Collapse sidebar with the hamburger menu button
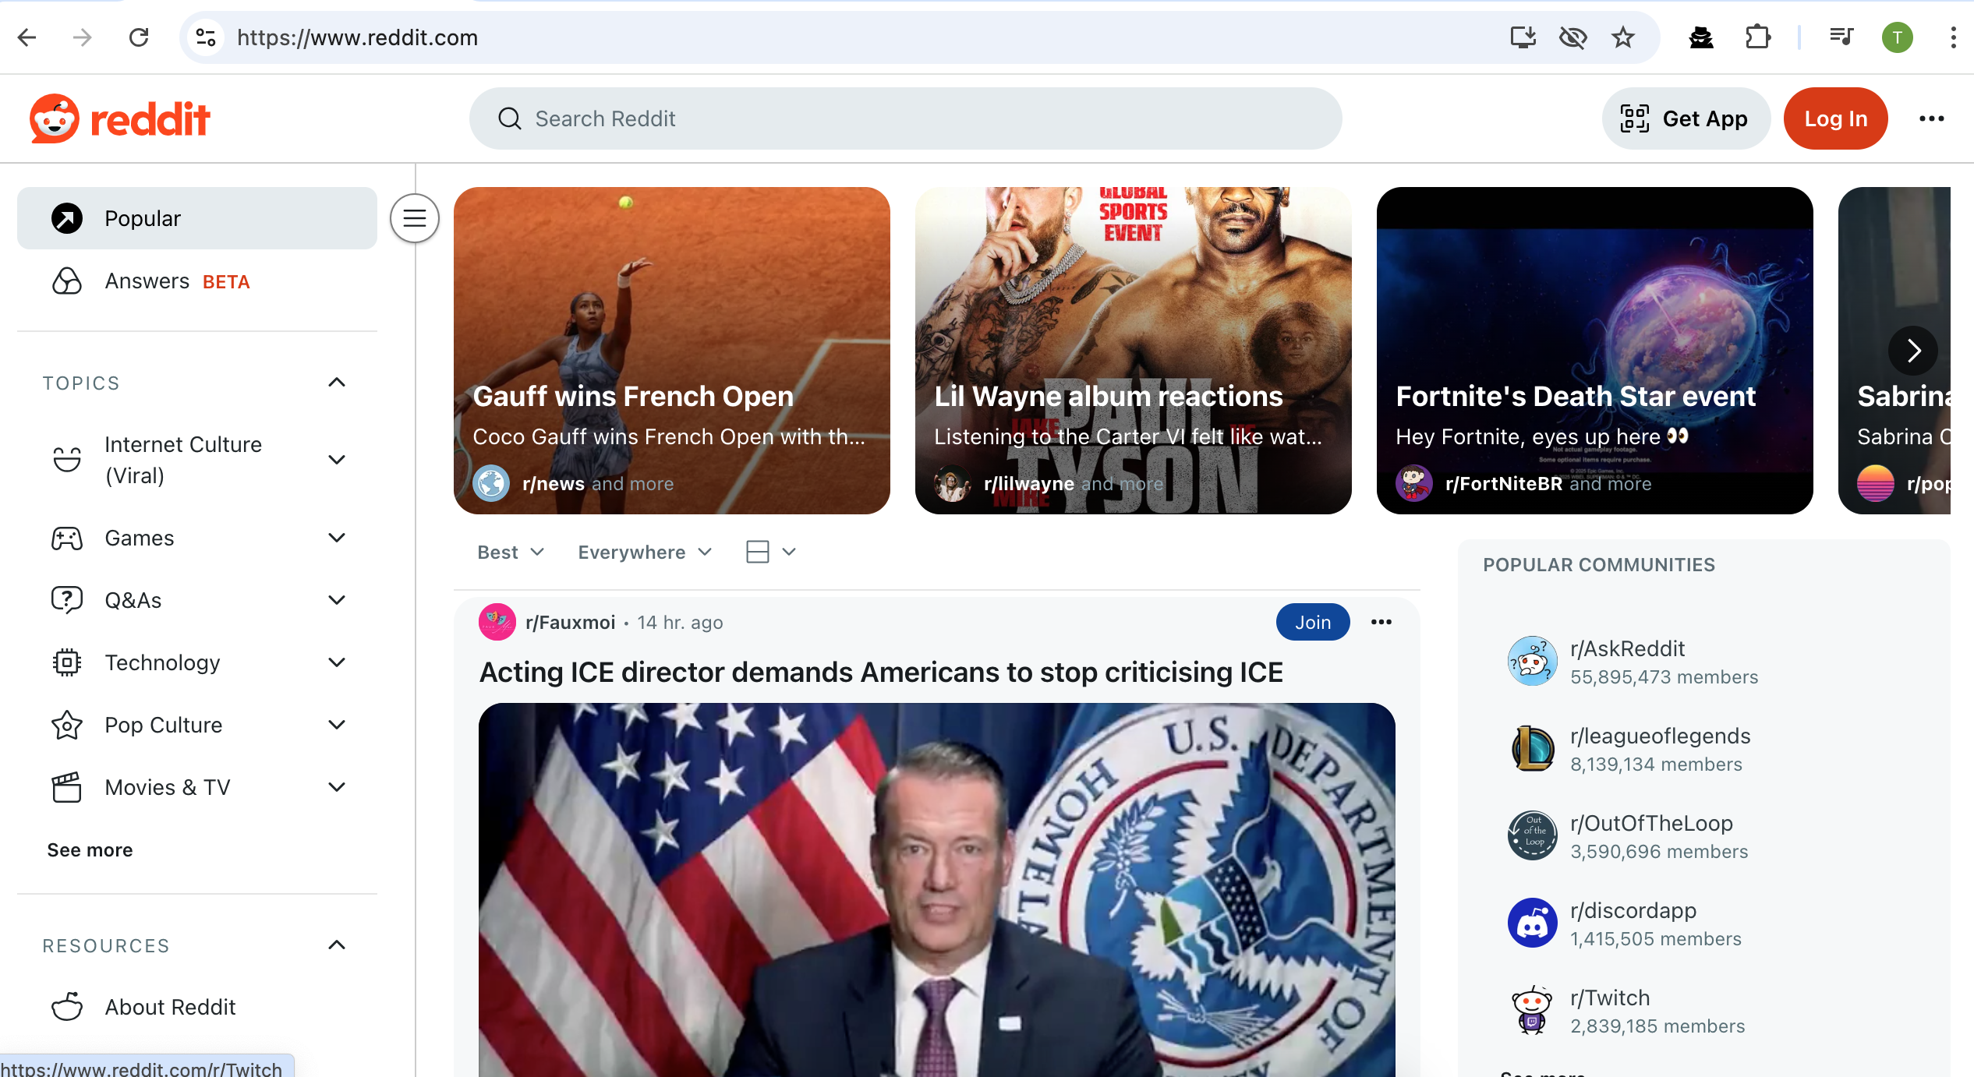Screen dimensions: 1974x1077 tap(415, 218)
